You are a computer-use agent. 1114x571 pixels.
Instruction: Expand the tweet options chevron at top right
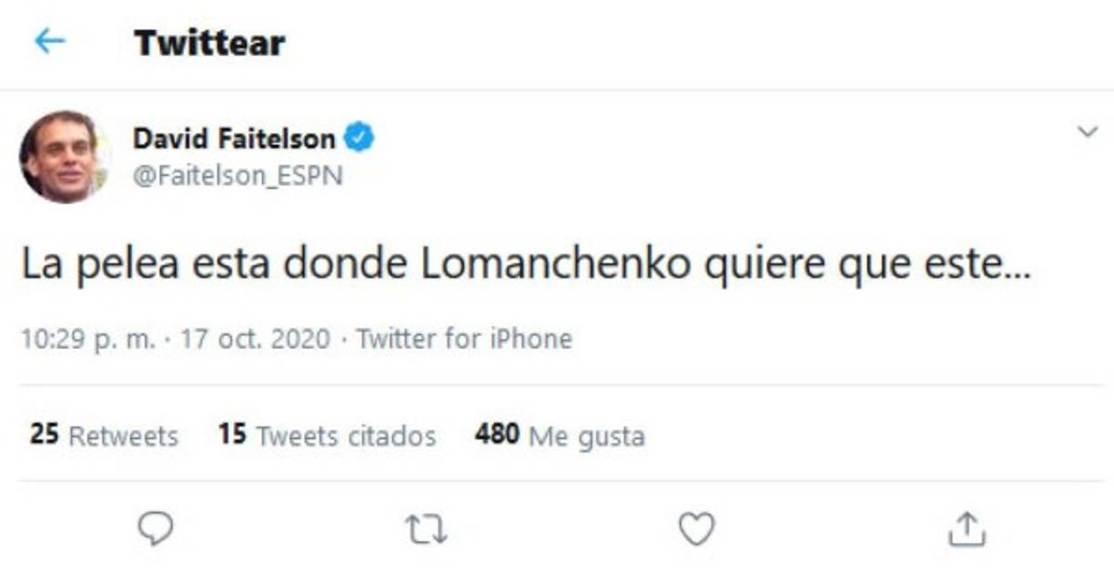tap(1086, 130)
